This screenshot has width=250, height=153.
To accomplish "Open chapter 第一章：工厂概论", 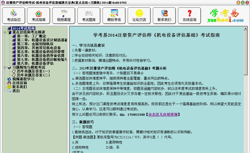I will [x=31, y=36].
